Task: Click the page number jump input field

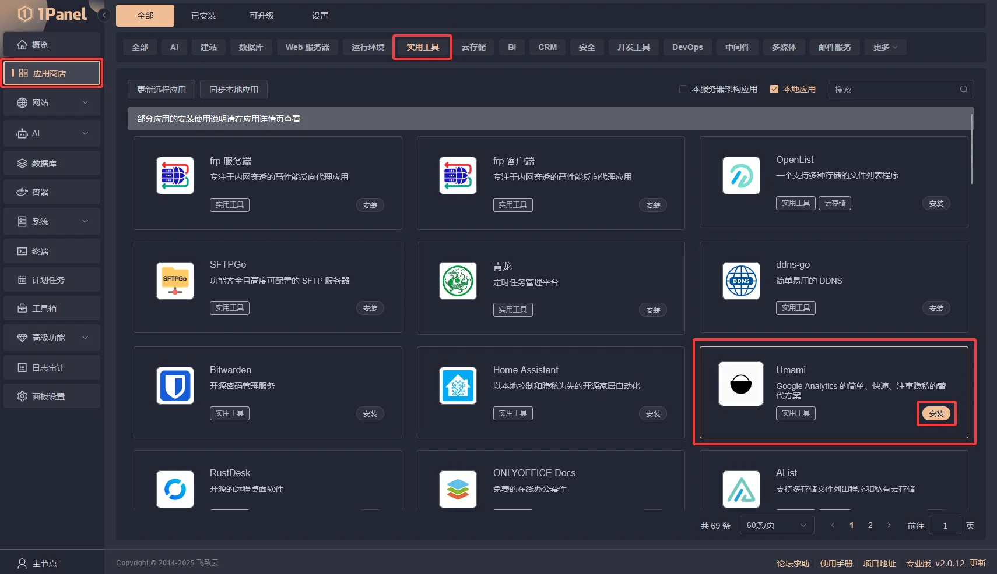Action: tap(945, 526)
